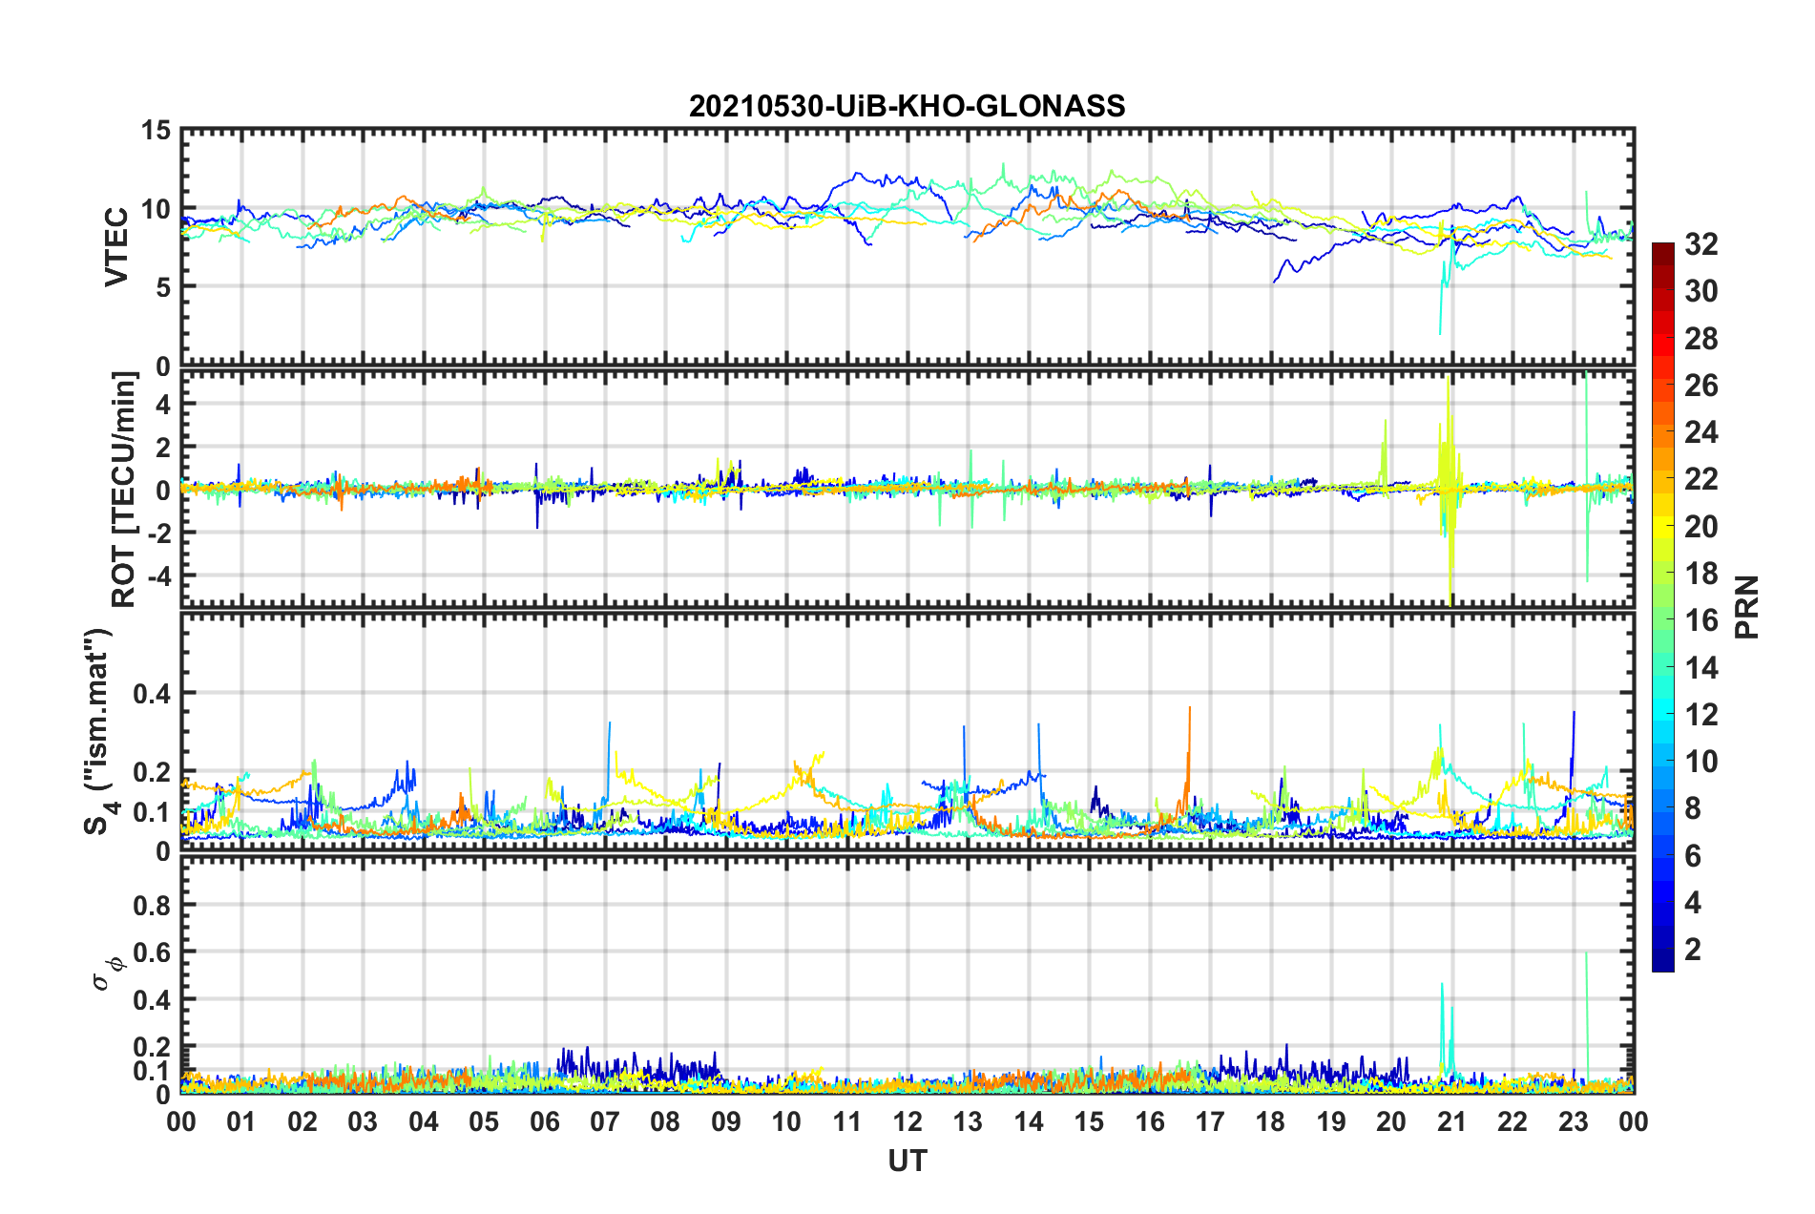1815x1214 pixels.
Task: Click the ROT [TECU/min] axis label
Action: (123, 489)
